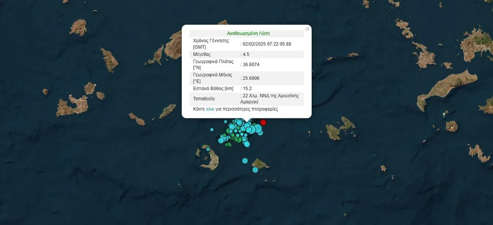Select the red earthquake marker
This screenshot has height=225, width=493.
pos(263,122)
